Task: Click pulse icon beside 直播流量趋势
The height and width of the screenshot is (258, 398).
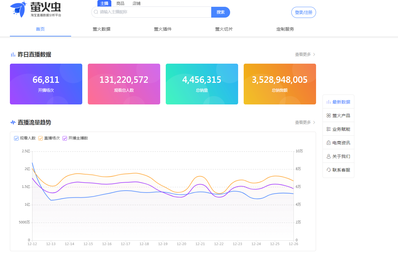Action: tap(13, 122)
